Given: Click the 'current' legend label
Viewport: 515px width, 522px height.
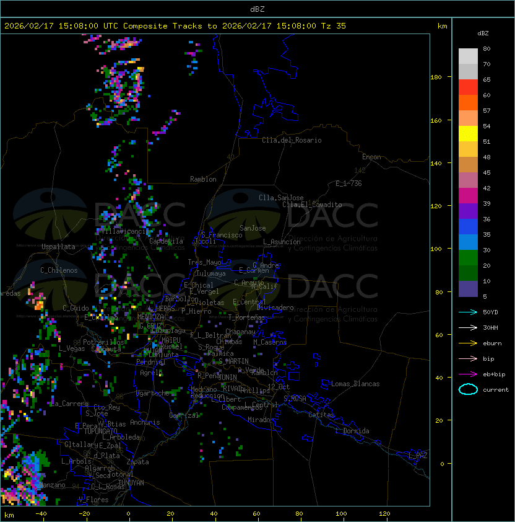Looking at the screenshot, I should click(496, 390).
